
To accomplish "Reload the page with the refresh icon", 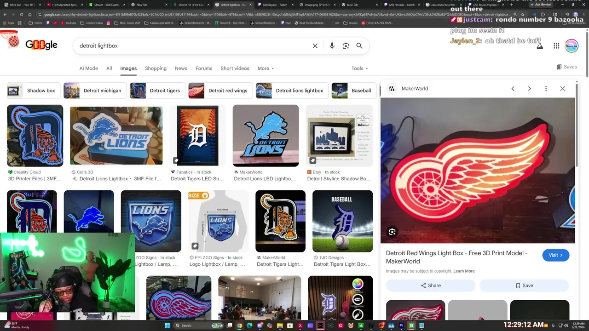I will [21, 14].
